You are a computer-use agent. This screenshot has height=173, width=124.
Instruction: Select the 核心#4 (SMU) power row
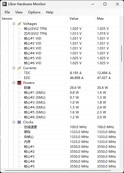[x=60, y=107]
